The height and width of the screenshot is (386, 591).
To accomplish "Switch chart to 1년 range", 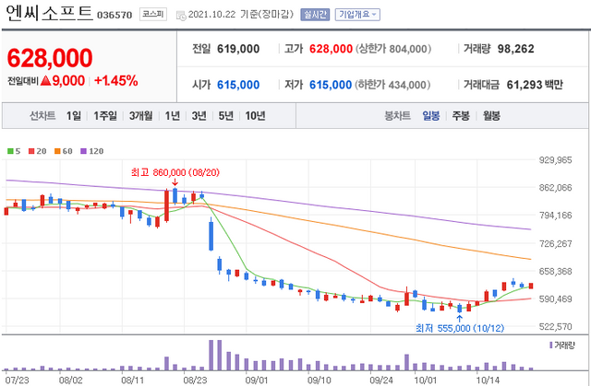I will coord(172,116).
